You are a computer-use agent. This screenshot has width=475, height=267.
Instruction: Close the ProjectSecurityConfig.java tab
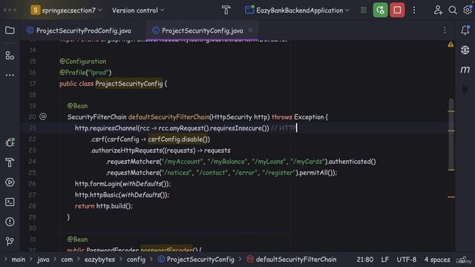pyautogui.click(x=250, y=30)
